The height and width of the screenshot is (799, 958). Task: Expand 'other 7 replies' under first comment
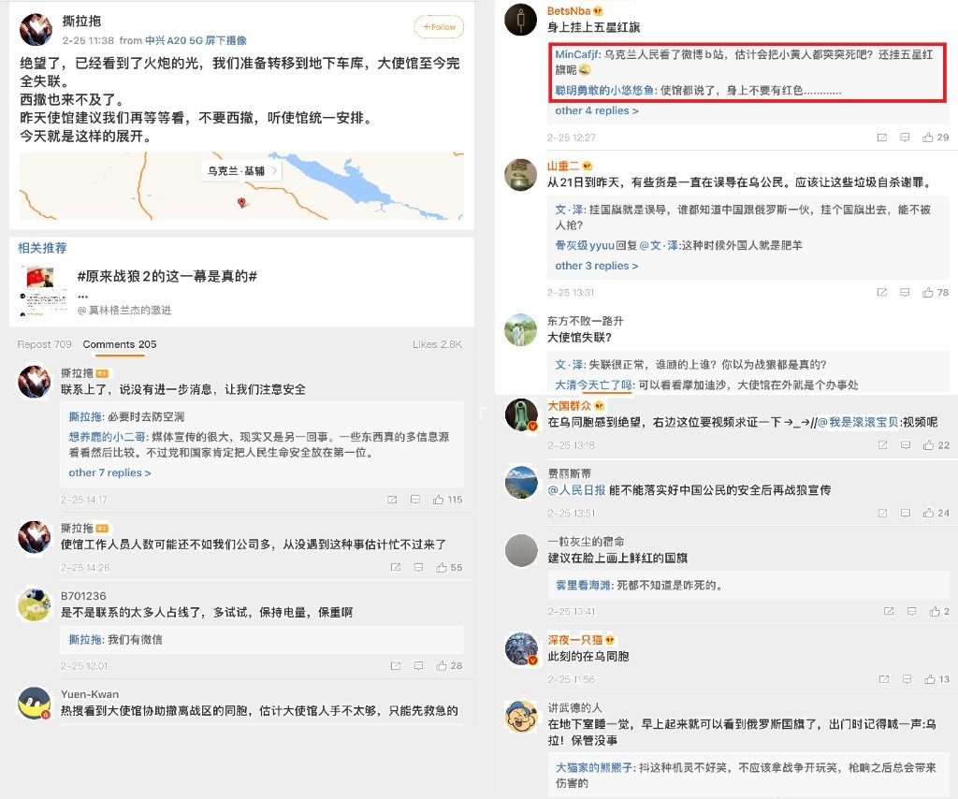click(x=109, y=472)
